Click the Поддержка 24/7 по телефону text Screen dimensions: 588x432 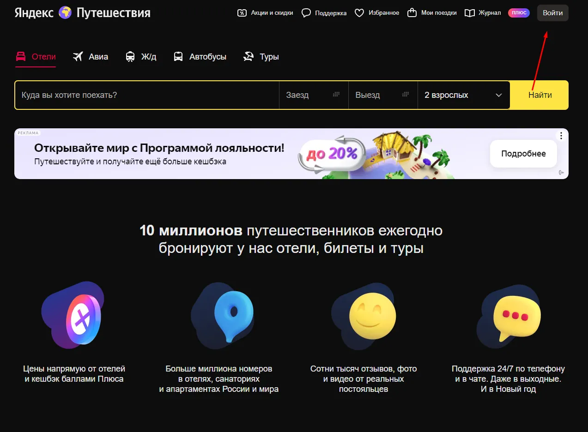click(508, 379)
